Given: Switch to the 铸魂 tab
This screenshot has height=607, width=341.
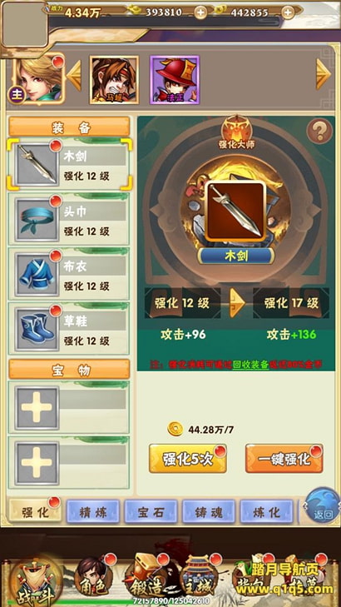Looking at the screenshot, I should tap(209, 513).
